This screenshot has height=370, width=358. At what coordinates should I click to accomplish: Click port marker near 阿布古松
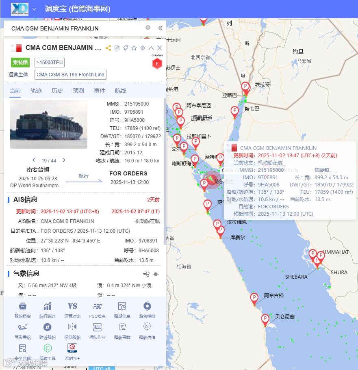[x=254, y=299]
